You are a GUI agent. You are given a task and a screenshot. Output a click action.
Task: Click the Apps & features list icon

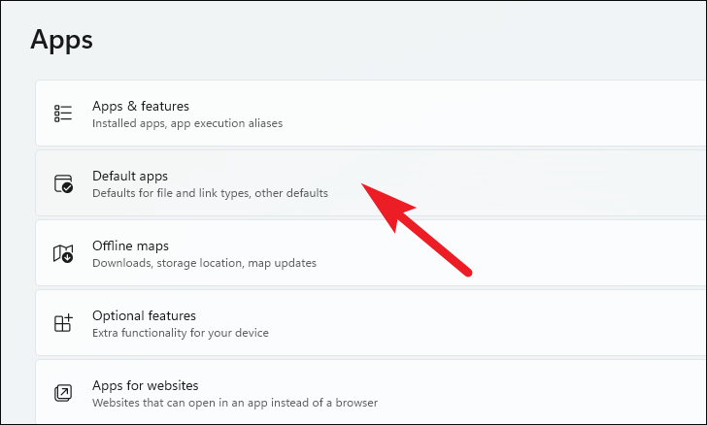coord(63,114)
